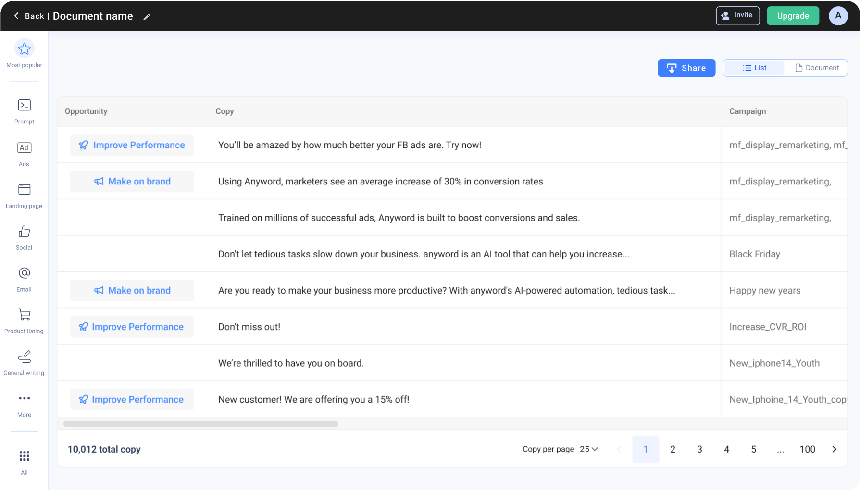Jump to page 100
The image size is (860, 490).
[807, 449]
